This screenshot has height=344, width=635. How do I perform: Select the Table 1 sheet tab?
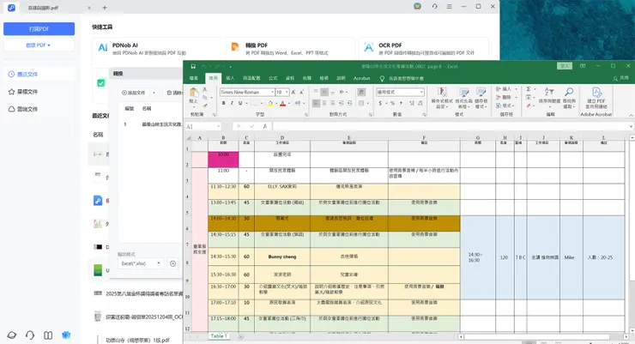(x=219, y=336)
